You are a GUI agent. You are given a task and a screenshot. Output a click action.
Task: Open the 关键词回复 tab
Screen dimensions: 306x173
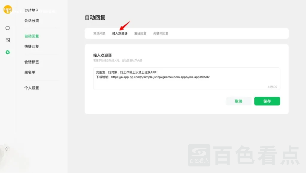(x=161, y=33)
